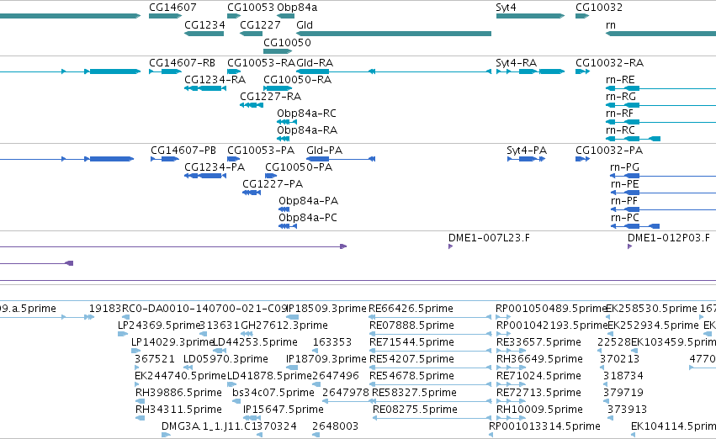The image size is (716, 439).
Task: Select EST RE33657.5prime
Action: coord(538,342)
